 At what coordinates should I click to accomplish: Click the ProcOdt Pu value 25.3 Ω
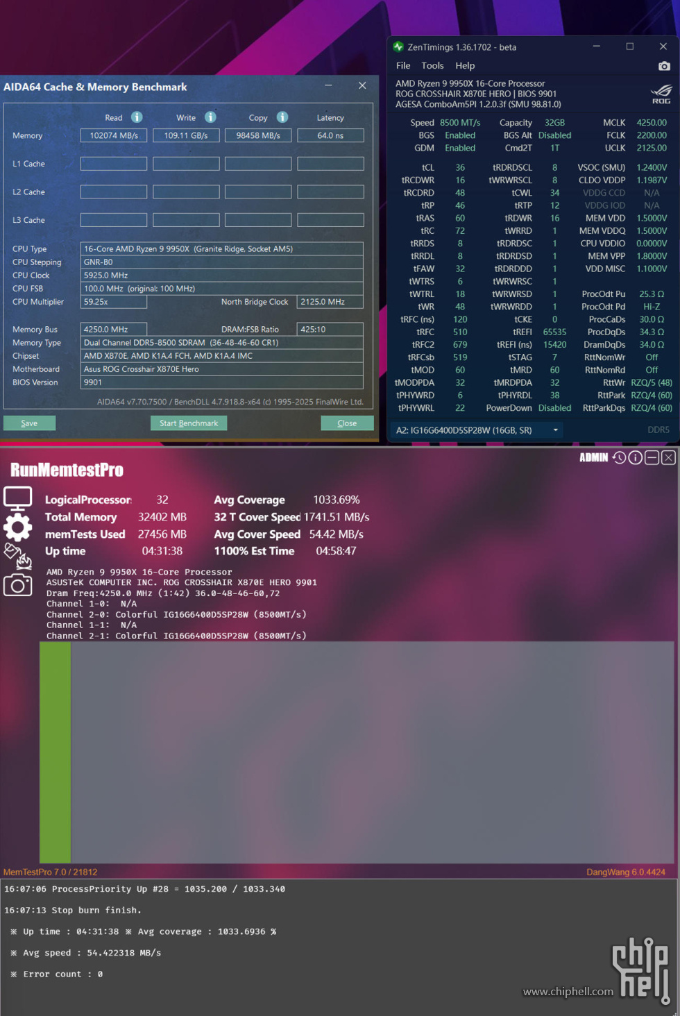point(652,294)
